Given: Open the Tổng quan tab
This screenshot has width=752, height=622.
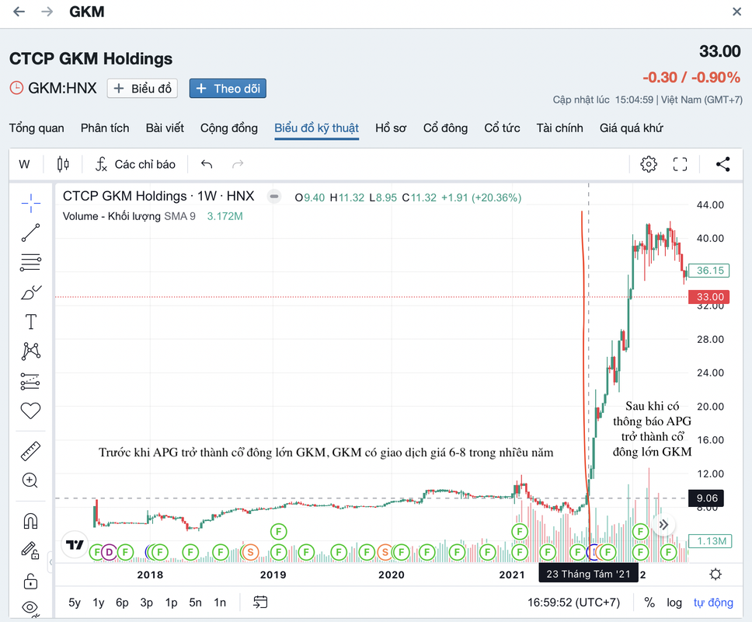Looking at the screenshot, I should click(x=37, y=128).
